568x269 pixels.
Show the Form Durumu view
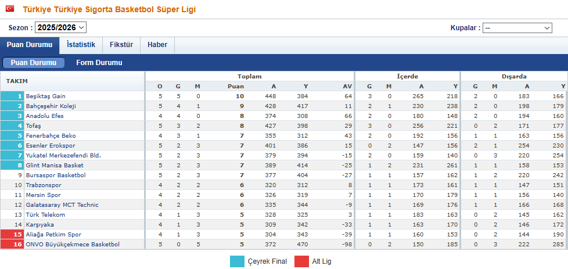(x=99, y=63)
